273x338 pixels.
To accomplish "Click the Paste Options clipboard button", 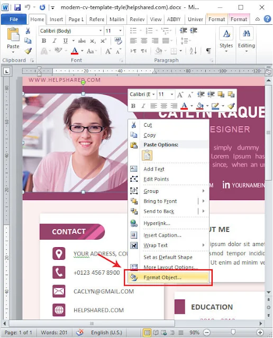I will click(x=147, y=155).
